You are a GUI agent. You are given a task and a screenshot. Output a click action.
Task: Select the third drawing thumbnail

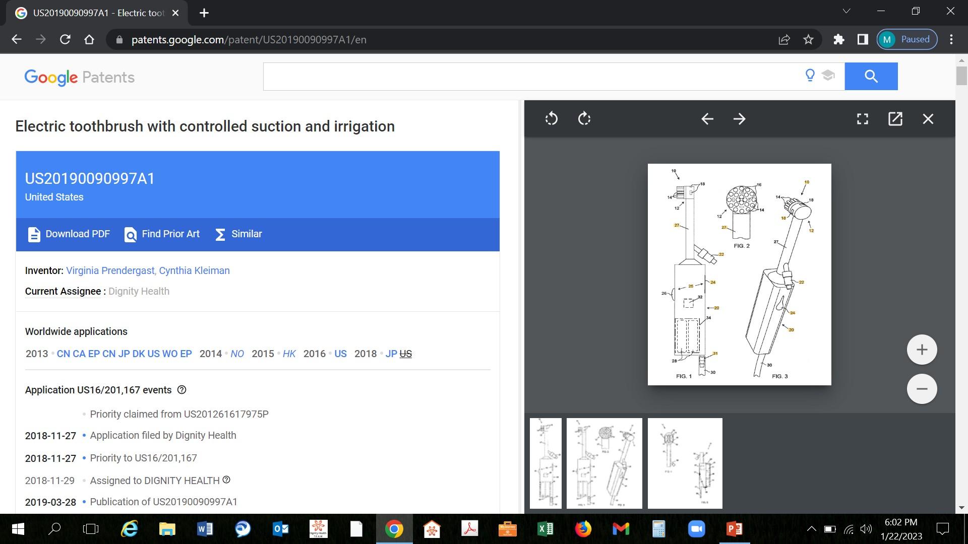(685, 463)
